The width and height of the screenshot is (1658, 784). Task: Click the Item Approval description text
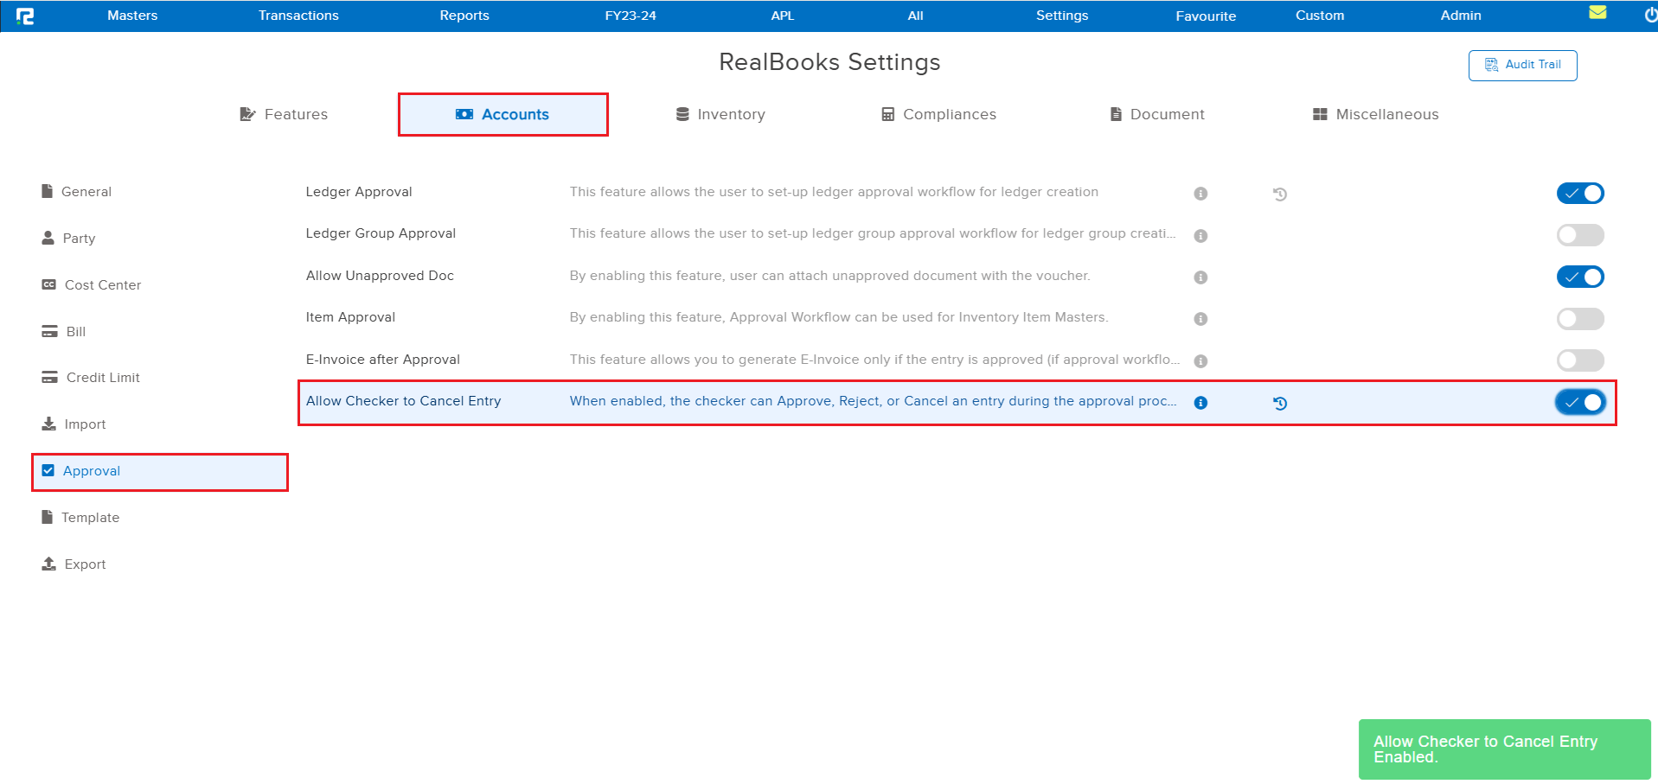(x=839, y=317)
